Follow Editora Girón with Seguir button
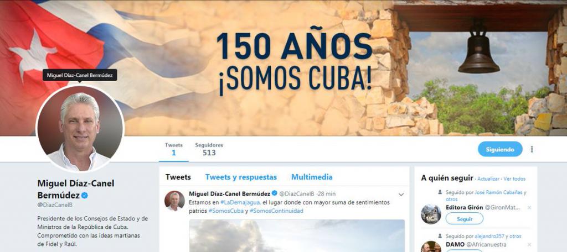Screen dimensions: 567x252 (x=465, y=218)
